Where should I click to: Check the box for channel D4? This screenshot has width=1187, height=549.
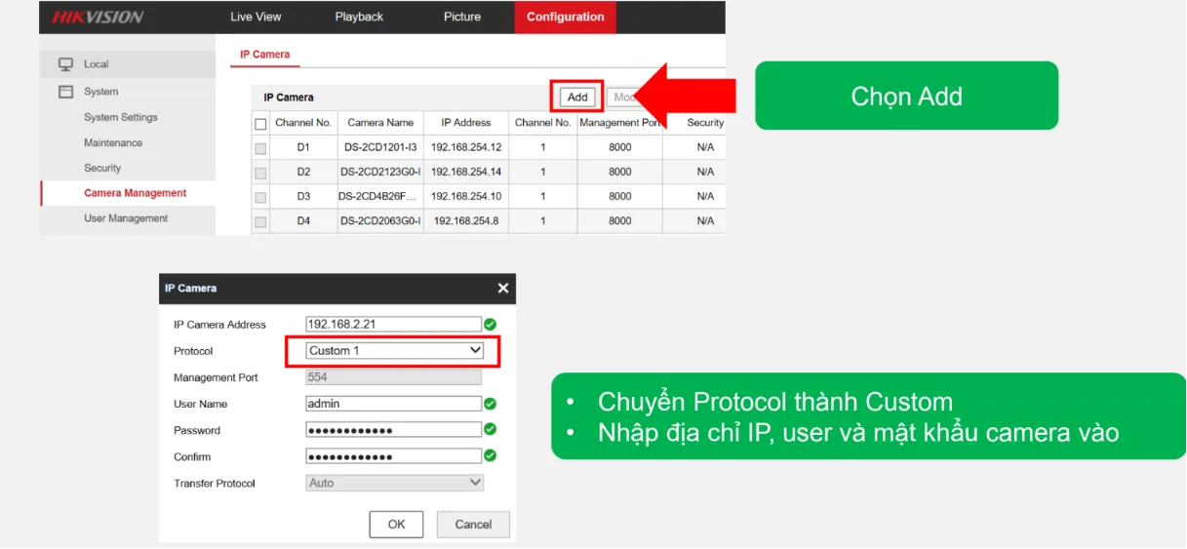[260, 221]
